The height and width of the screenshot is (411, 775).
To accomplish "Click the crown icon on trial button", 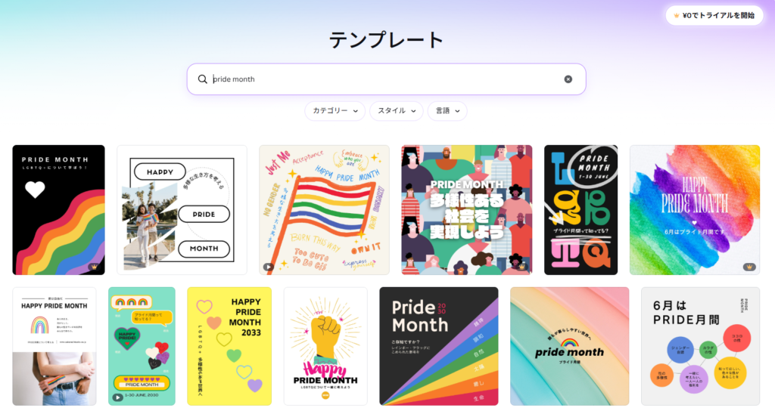I will click(x=676, y=16).
